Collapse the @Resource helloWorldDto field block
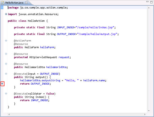 (x=6, y=64)
